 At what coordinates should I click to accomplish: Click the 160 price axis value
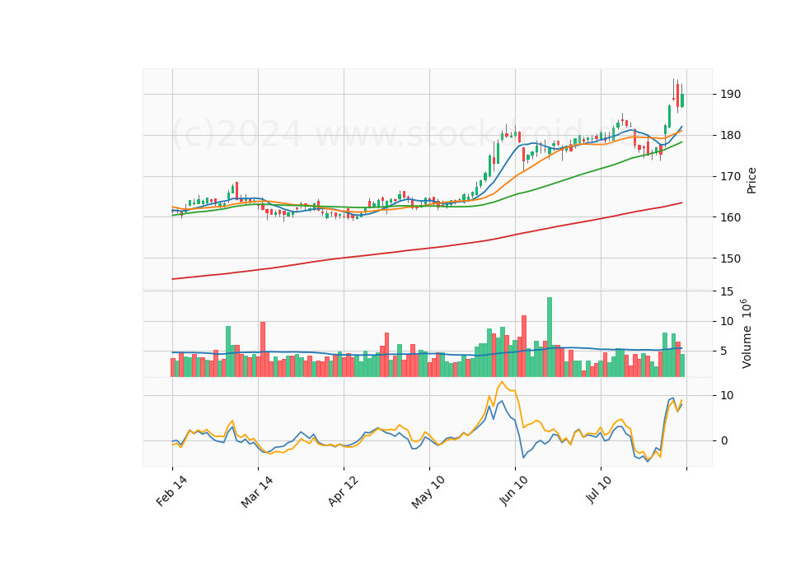[731, 217]
